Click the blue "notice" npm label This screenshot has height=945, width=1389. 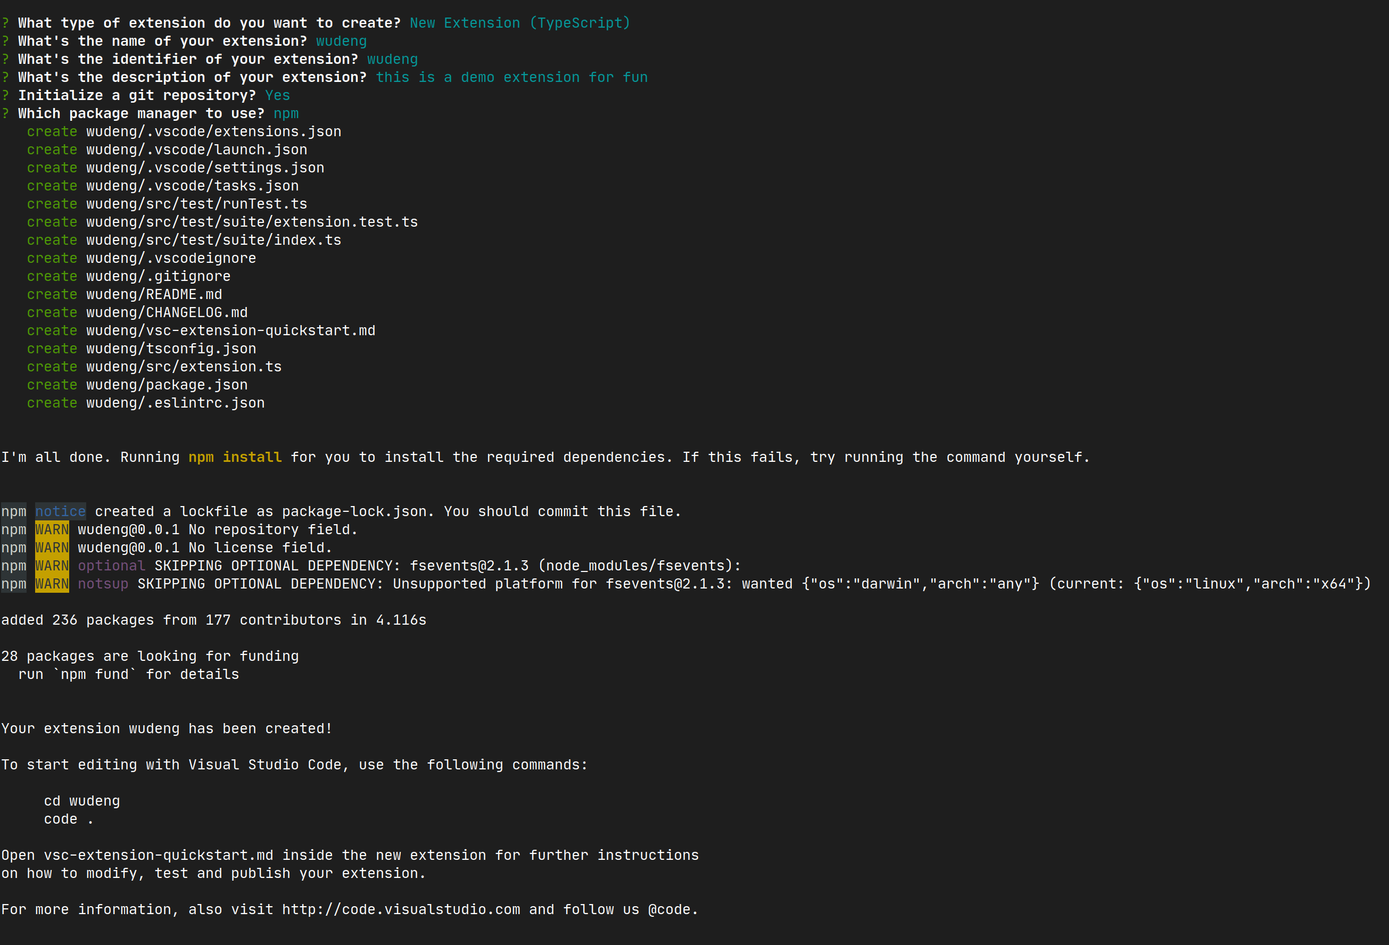point(60,512)
